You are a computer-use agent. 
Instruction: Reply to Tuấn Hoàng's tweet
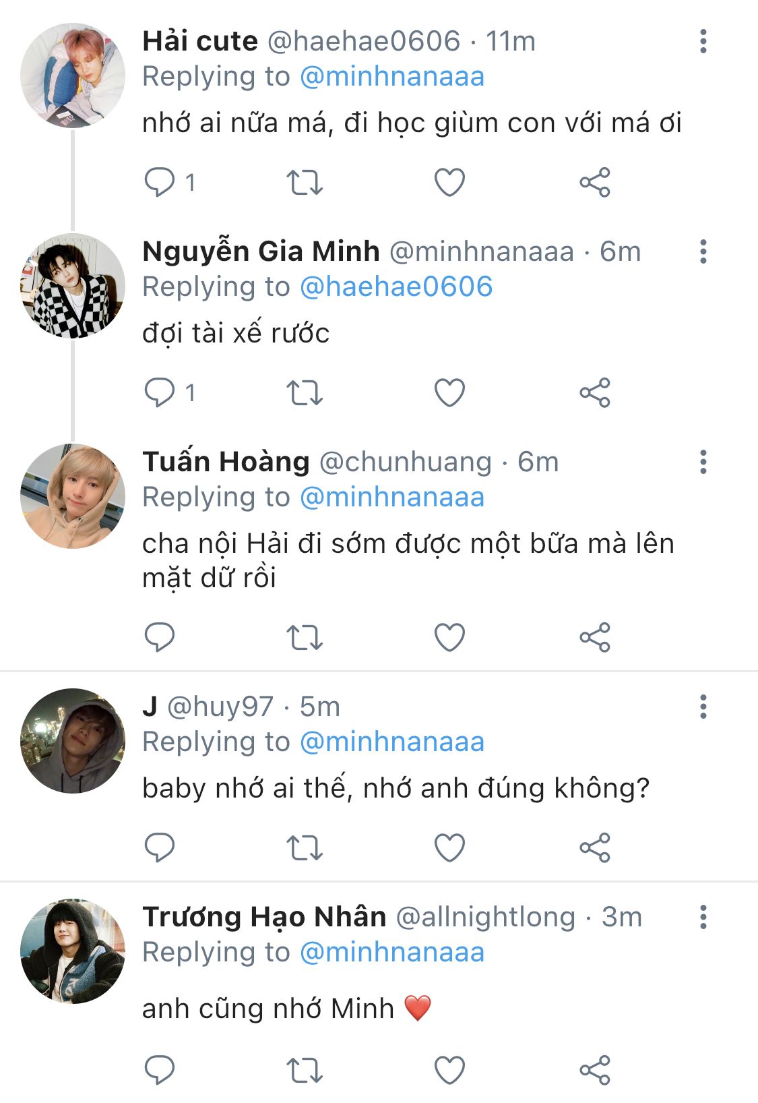pos(160,637)
